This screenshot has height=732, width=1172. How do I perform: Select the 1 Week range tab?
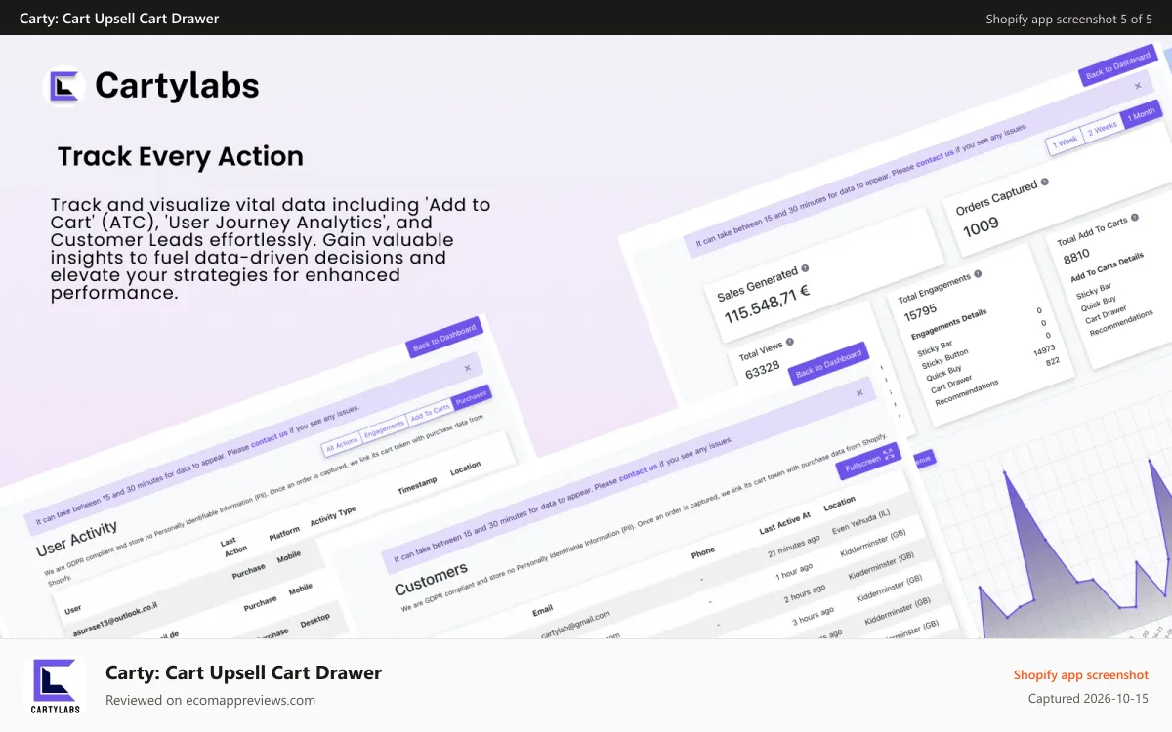pos(1065,142)
